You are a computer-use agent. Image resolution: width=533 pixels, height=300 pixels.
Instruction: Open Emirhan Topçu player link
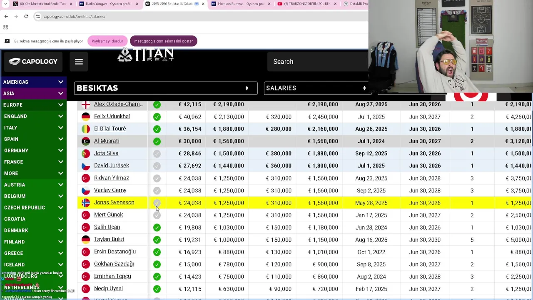[x=112, y=276]
